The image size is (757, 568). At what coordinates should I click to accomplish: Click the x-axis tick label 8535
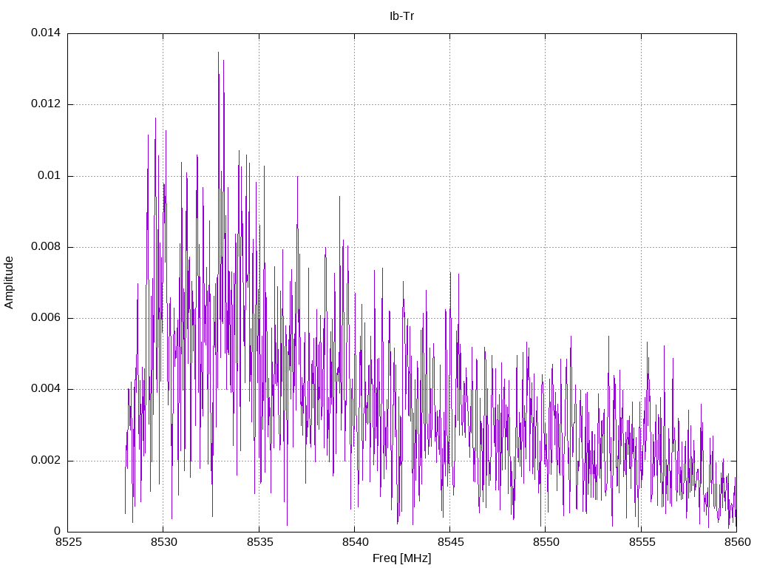tap(259, 542)
